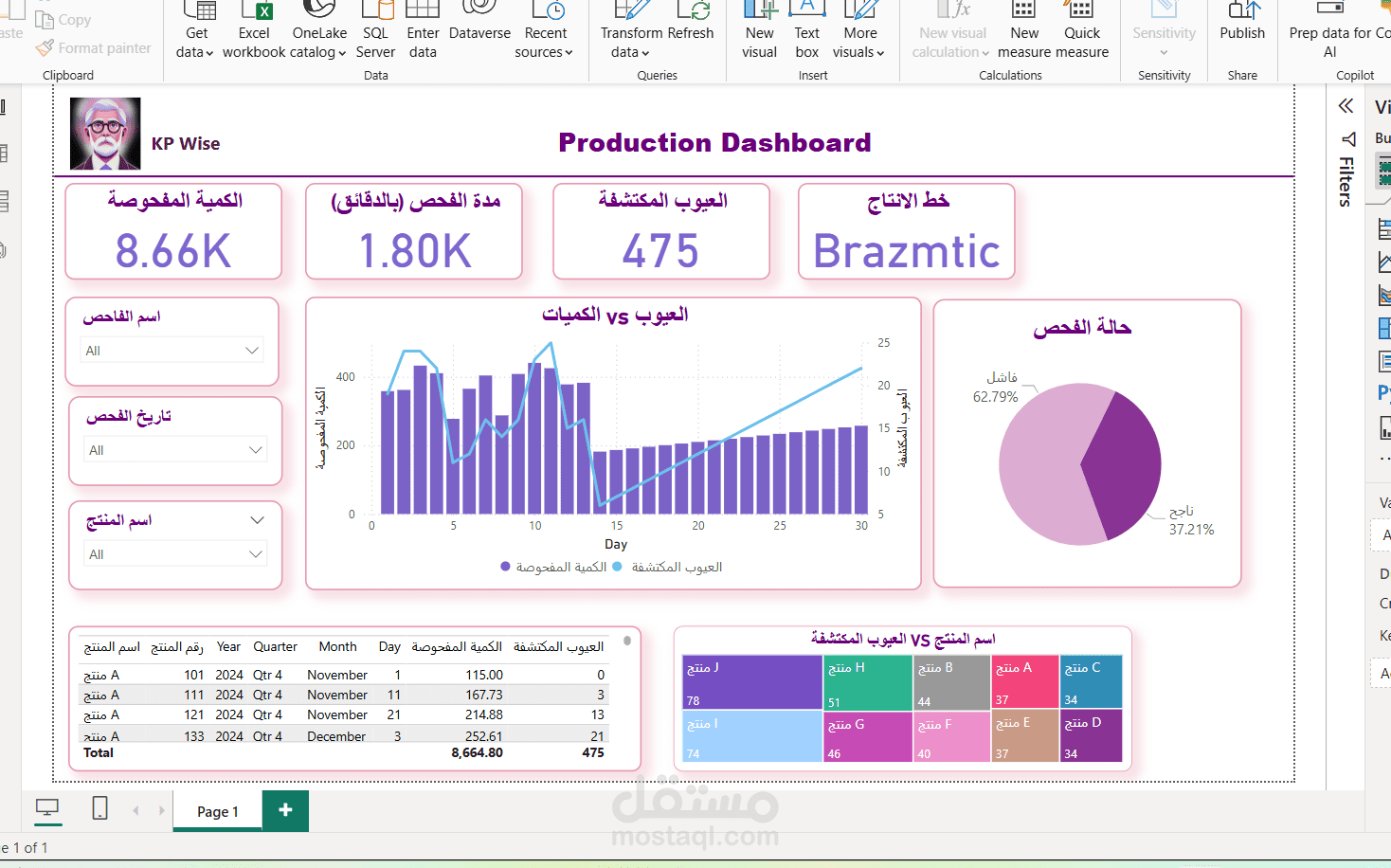Click the 8.66K inspected quantity card
Viewport: 1391px width, 868px height.
[173, 232]
